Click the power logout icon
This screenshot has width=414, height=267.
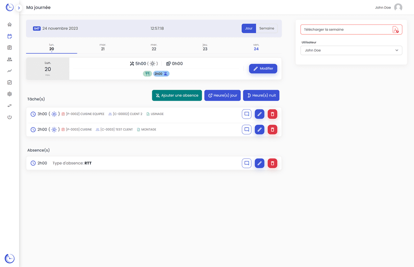pyautogui.click(x=10, y=117)
